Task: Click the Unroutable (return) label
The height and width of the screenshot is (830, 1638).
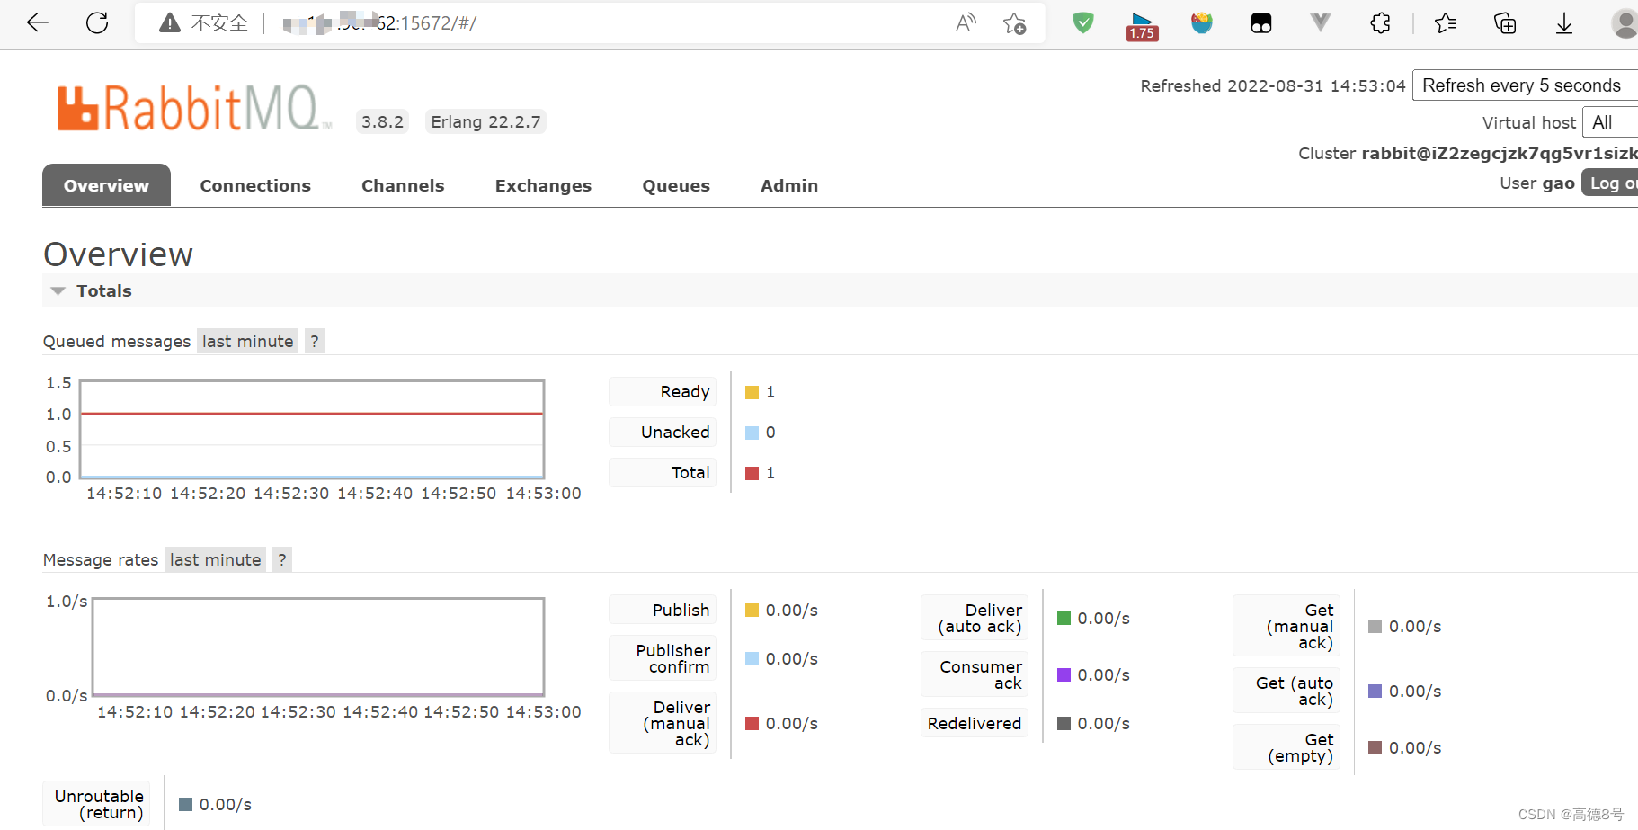Action: [x=96, y=804]
